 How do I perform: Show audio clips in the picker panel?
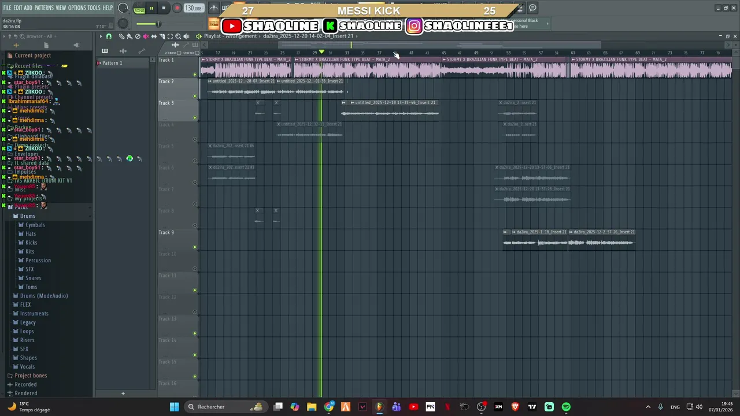coord(123,51)
